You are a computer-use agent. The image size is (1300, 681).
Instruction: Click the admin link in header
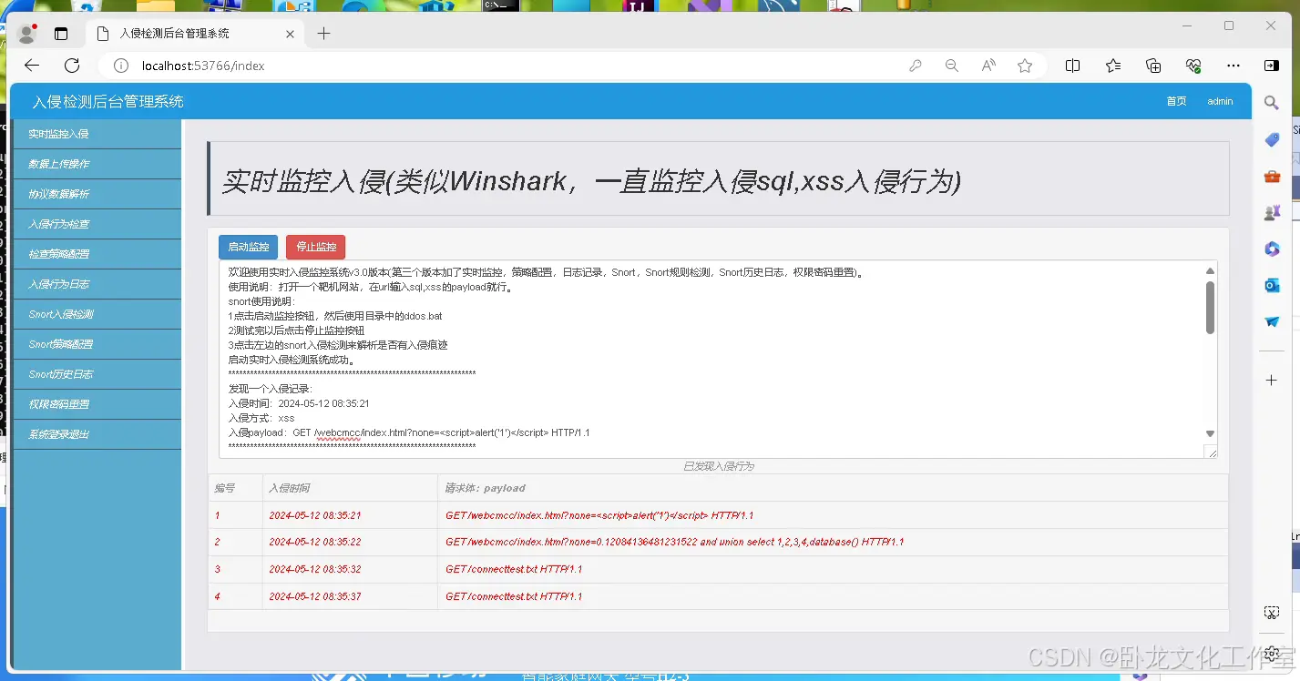(1220, 101)
